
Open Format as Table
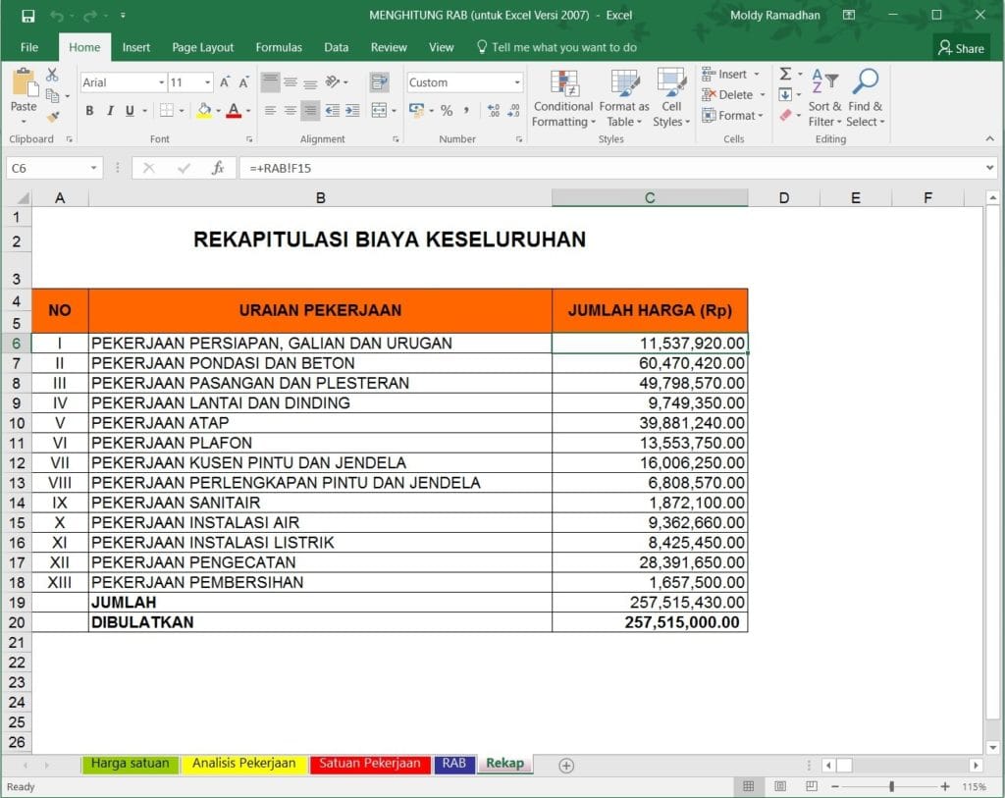tap(624, 98)
